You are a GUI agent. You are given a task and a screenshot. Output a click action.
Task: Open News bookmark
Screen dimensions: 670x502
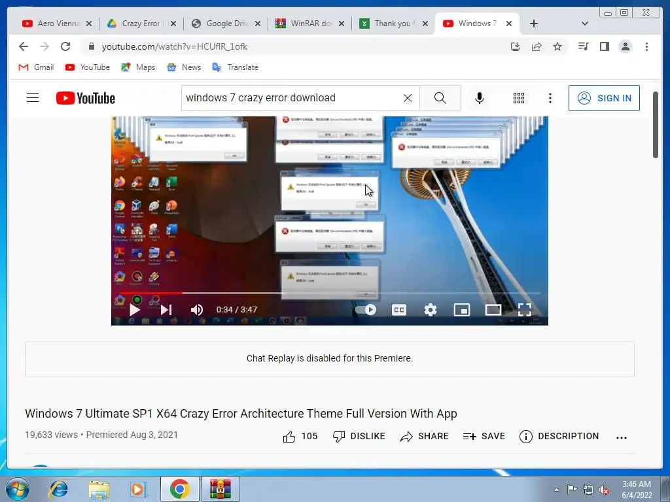(184, 67)
